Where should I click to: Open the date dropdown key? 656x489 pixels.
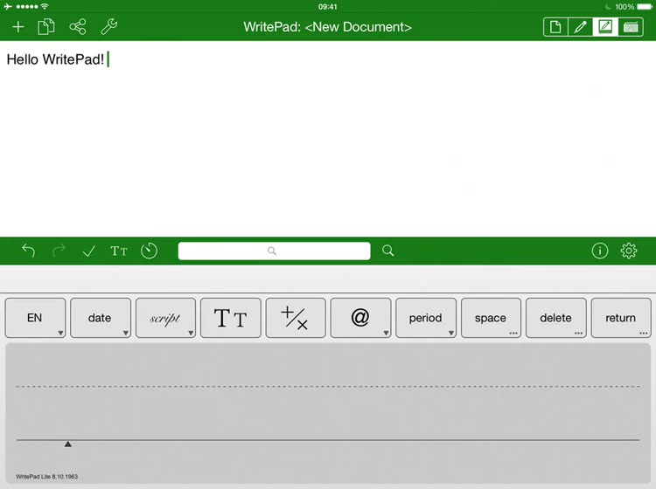101,318
